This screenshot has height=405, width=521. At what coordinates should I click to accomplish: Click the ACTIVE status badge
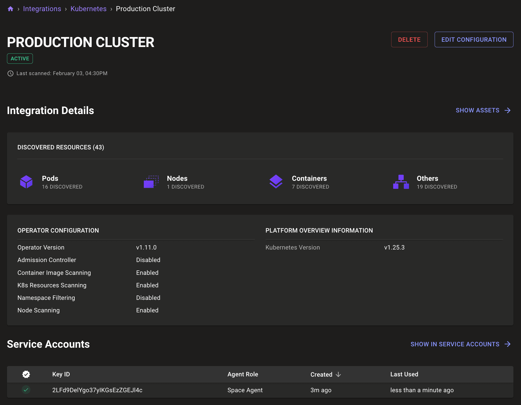20,58
